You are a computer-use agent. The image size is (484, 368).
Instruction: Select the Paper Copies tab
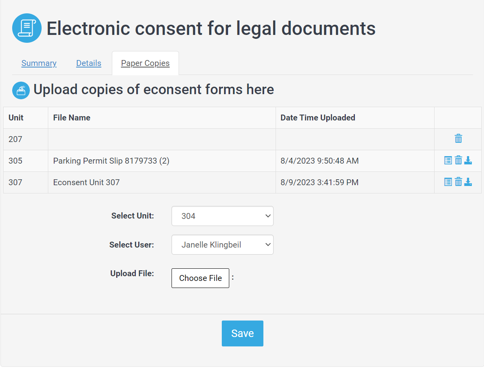[x=145, y=63]
